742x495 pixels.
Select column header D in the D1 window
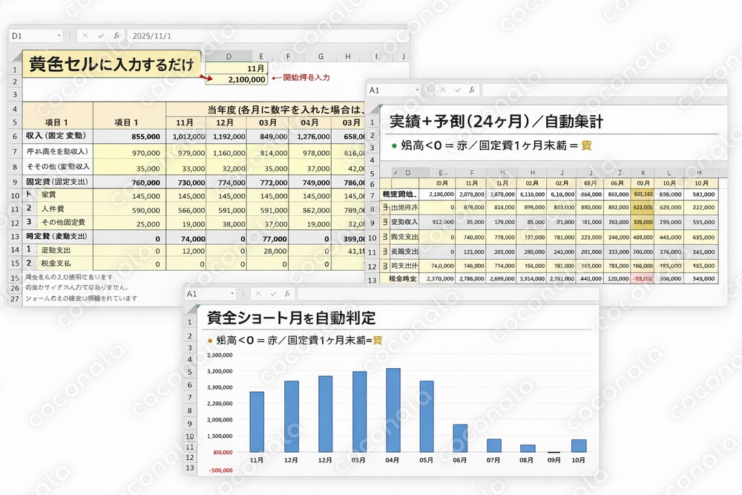coord(229,56)
